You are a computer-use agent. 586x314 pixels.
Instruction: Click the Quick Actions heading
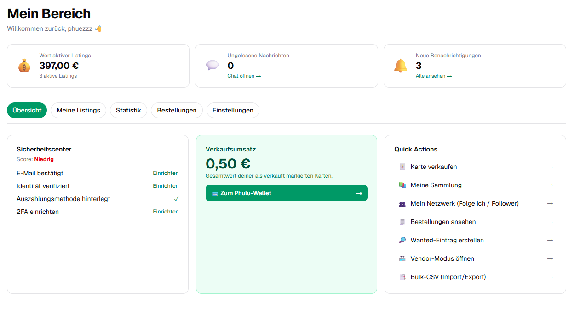click(416, 149)
